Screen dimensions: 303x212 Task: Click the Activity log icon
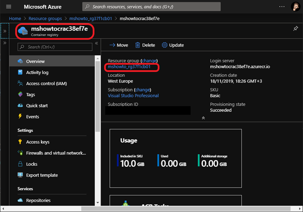[x=20, y=72]
